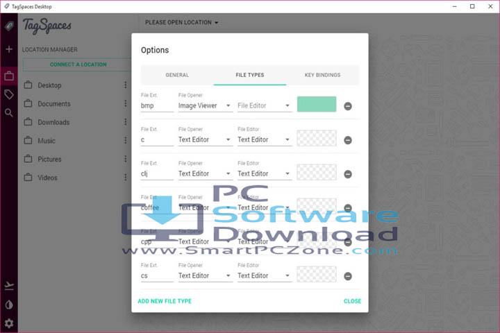
Task: Click the airplane icon in the sidebar
Action: click(9, 286)
